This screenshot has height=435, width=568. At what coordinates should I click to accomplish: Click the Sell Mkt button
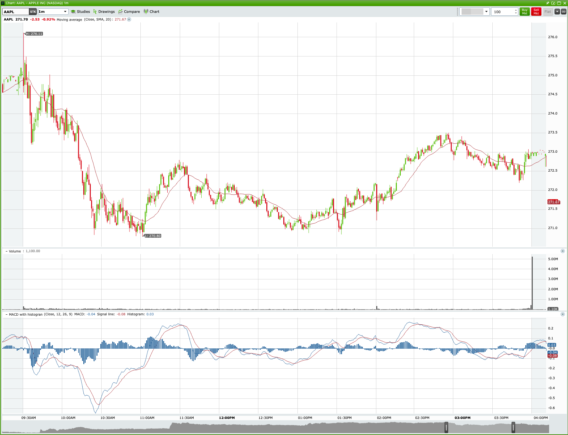536,12
